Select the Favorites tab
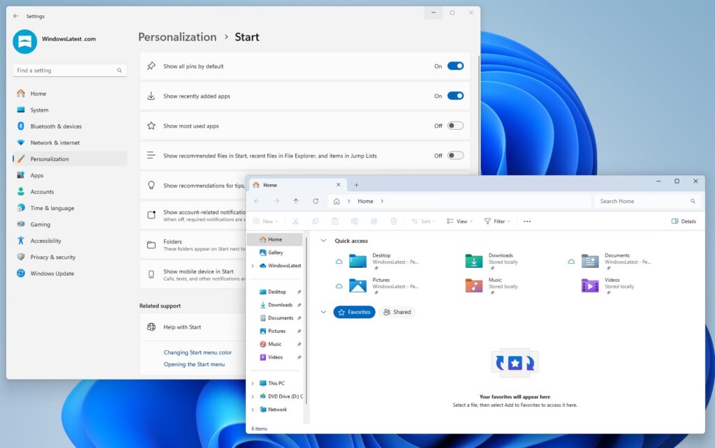Viewport: 715px width, 448px height. (x=354, y=312)
